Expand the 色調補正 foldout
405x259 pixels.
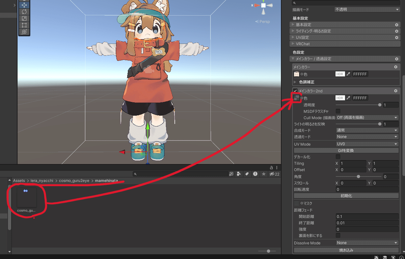pos(295,82)
